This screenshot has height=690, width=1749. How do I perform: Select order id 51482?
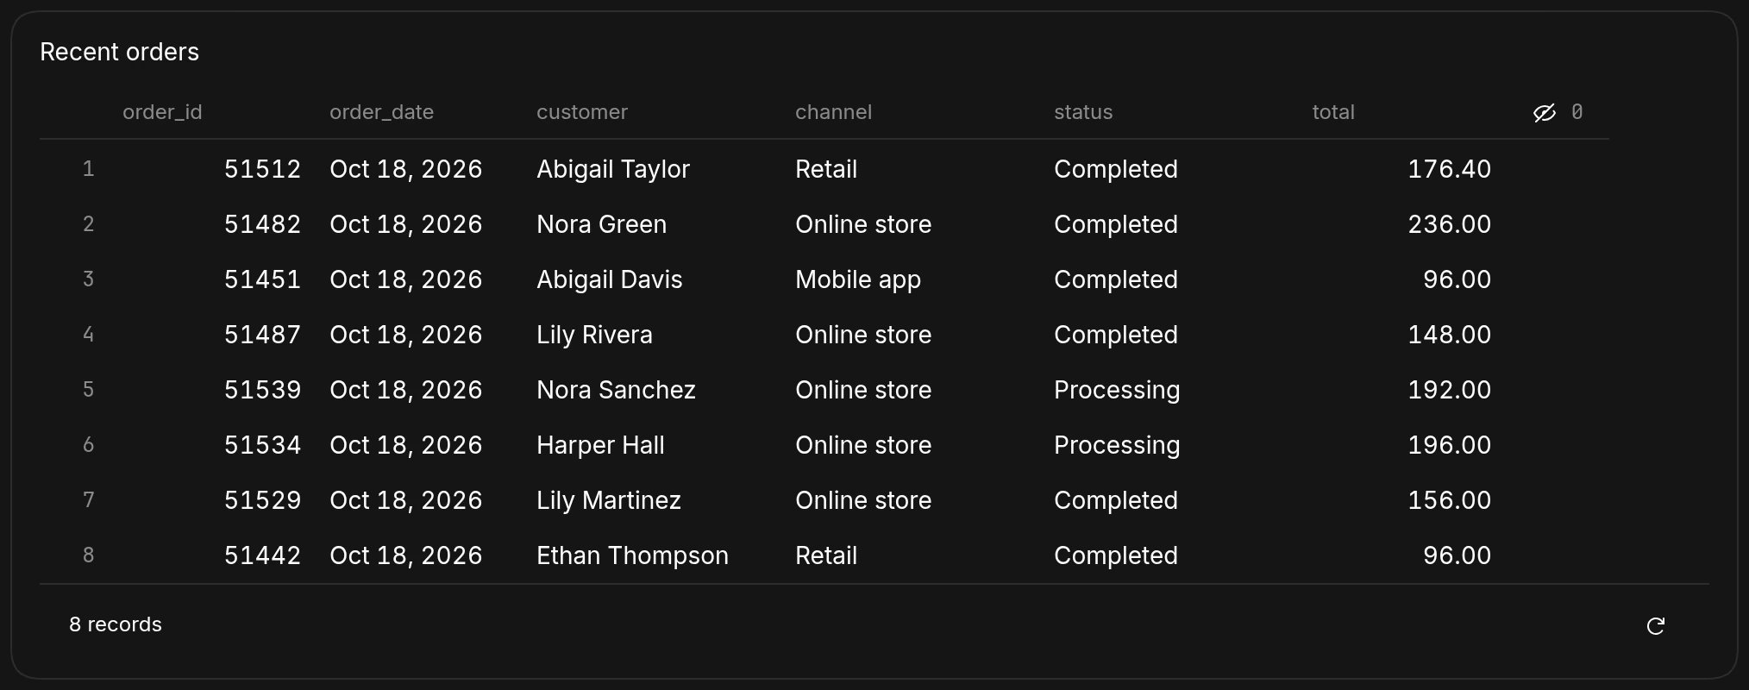(x=262, y=224)
